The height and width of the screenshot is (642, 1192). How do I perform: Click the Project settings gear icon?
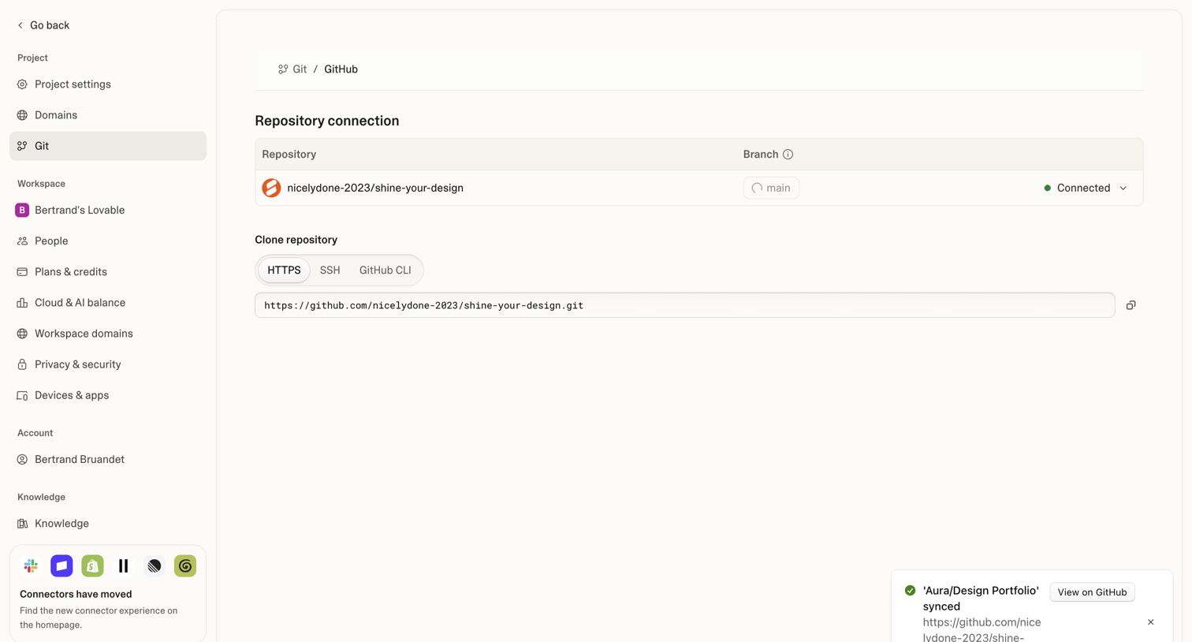pos(22,84)
